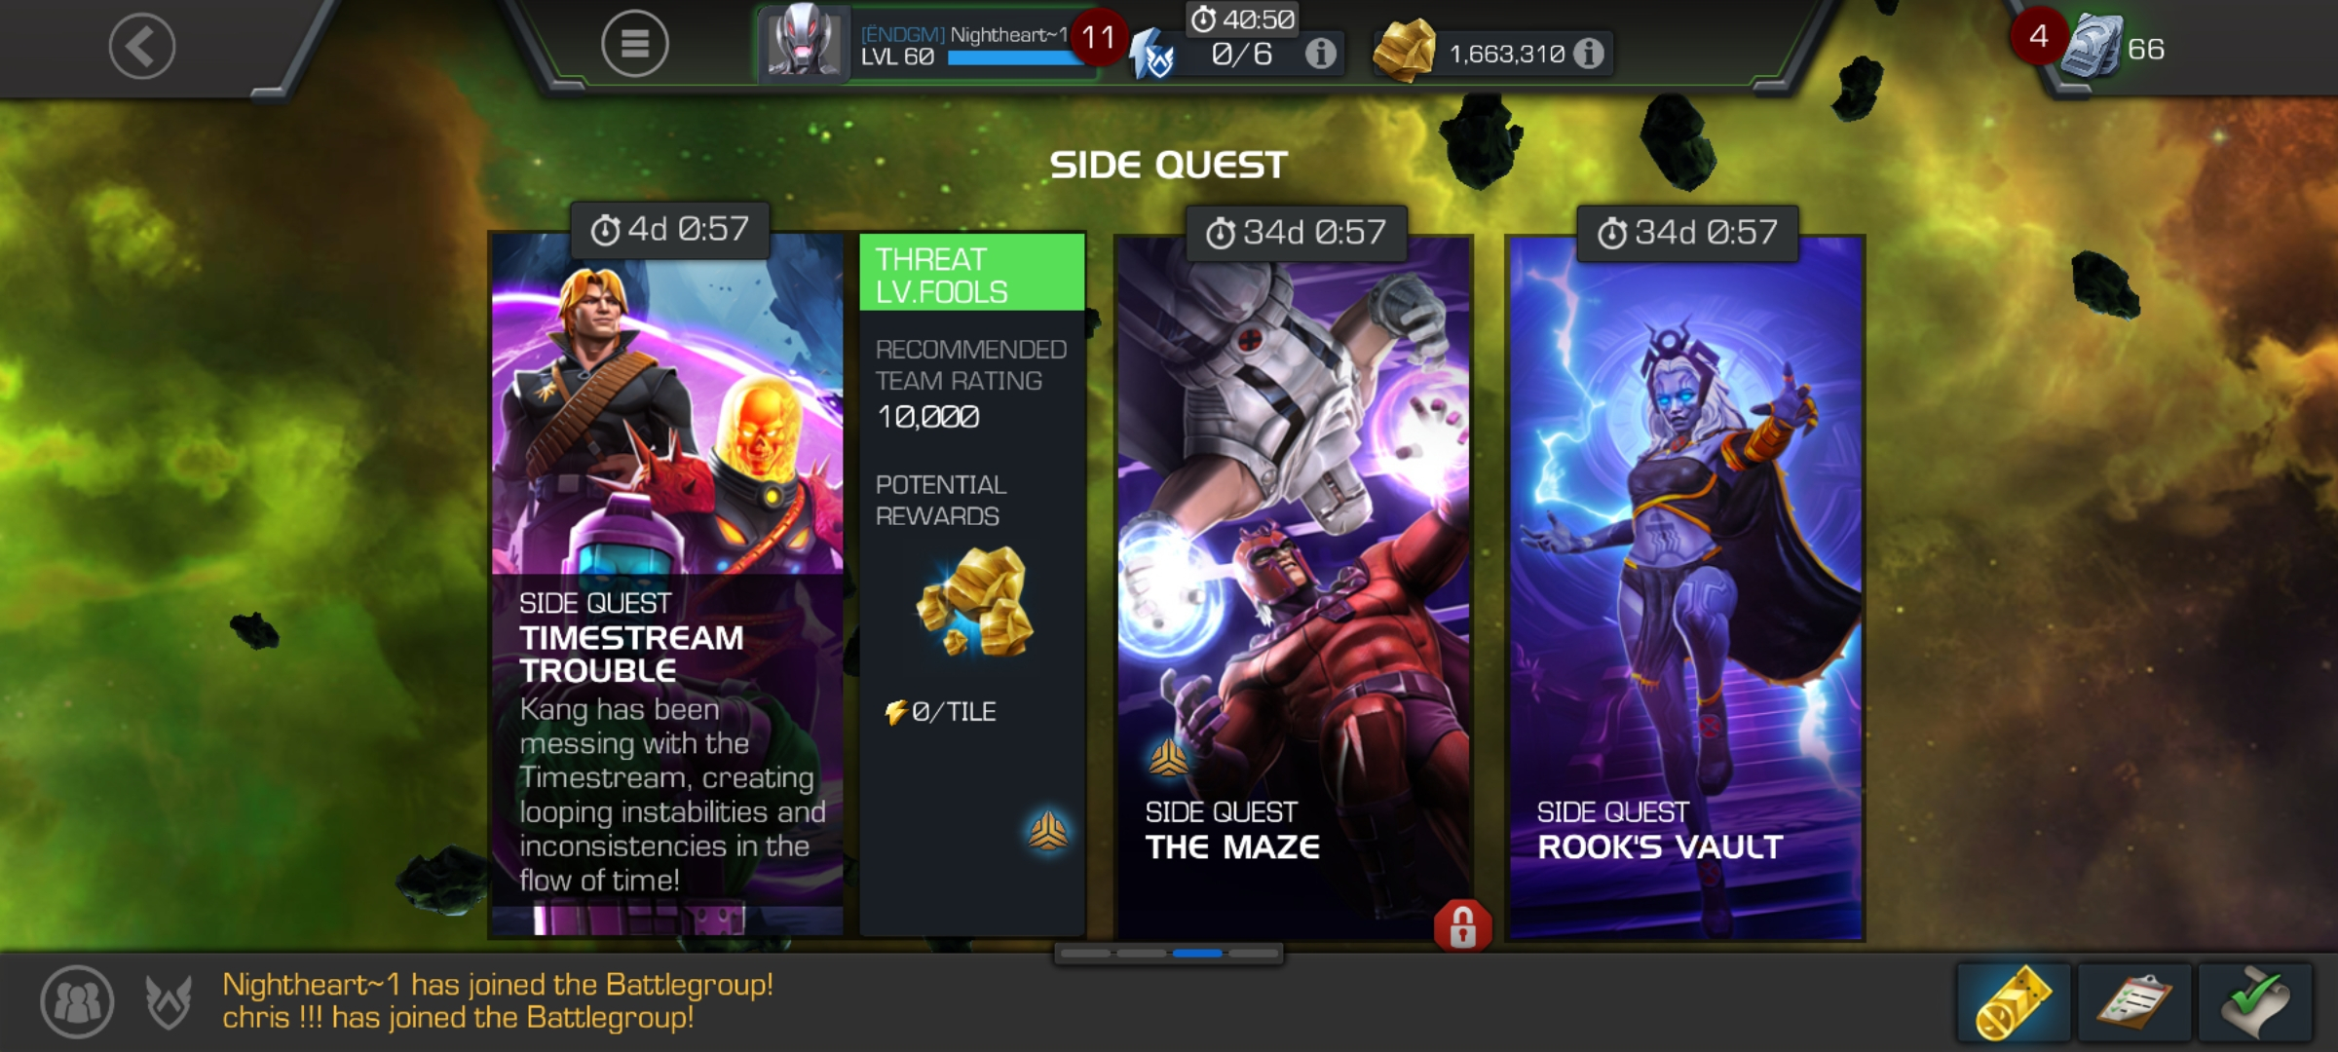Screen dimensions: 2338x1052
Task: Tap the gold potential rewards icon
Action: [x=975, y=602]
